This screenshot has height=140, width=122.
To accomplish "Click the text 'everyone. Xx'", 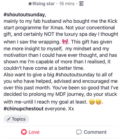I will click(x=59, y=108).
